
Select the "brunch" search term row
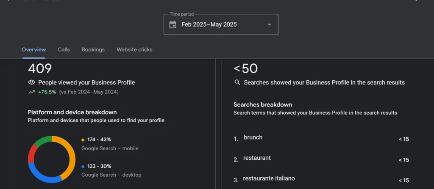pos(253,137)
